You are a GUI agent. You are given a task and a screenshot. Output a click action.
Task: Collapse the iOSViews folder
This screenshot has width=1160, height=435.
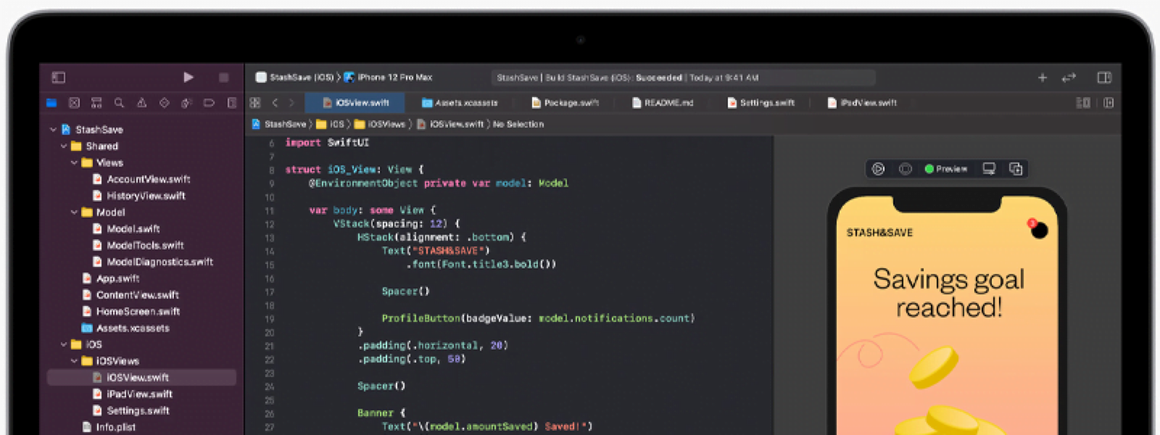click(x=74, y=361)
